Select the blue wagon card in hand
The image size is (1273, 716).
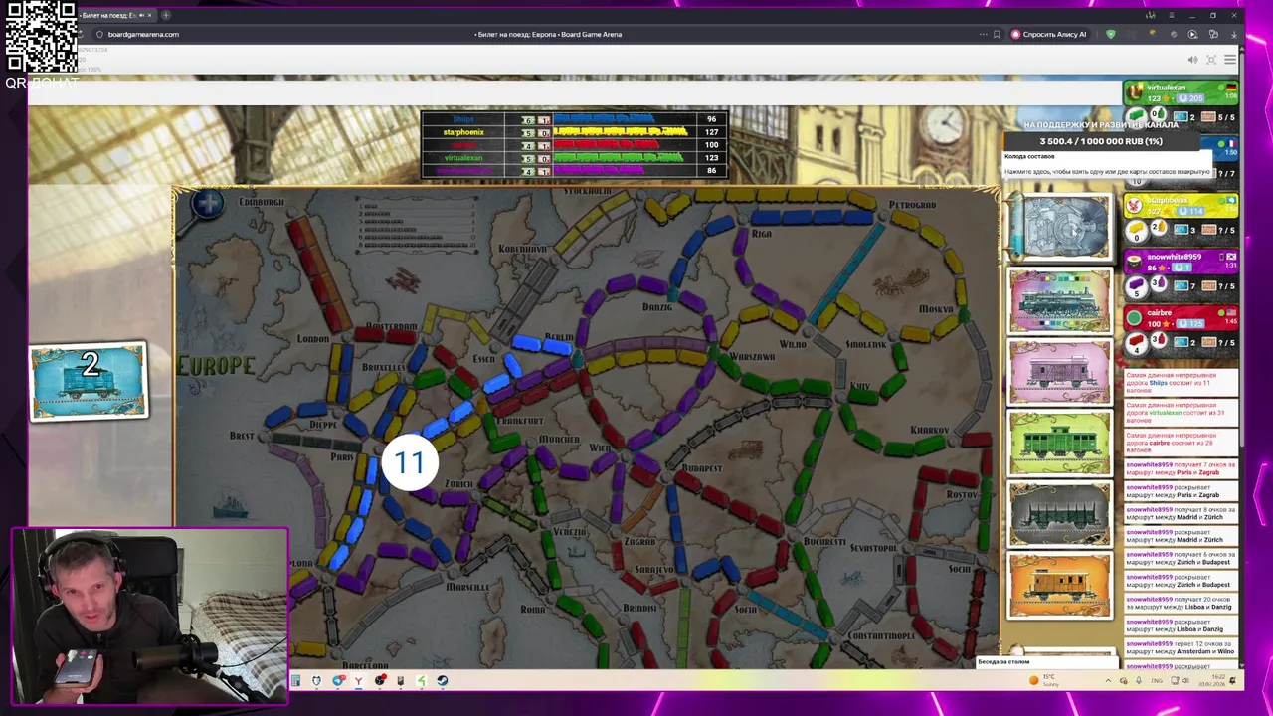click(89, 382)
